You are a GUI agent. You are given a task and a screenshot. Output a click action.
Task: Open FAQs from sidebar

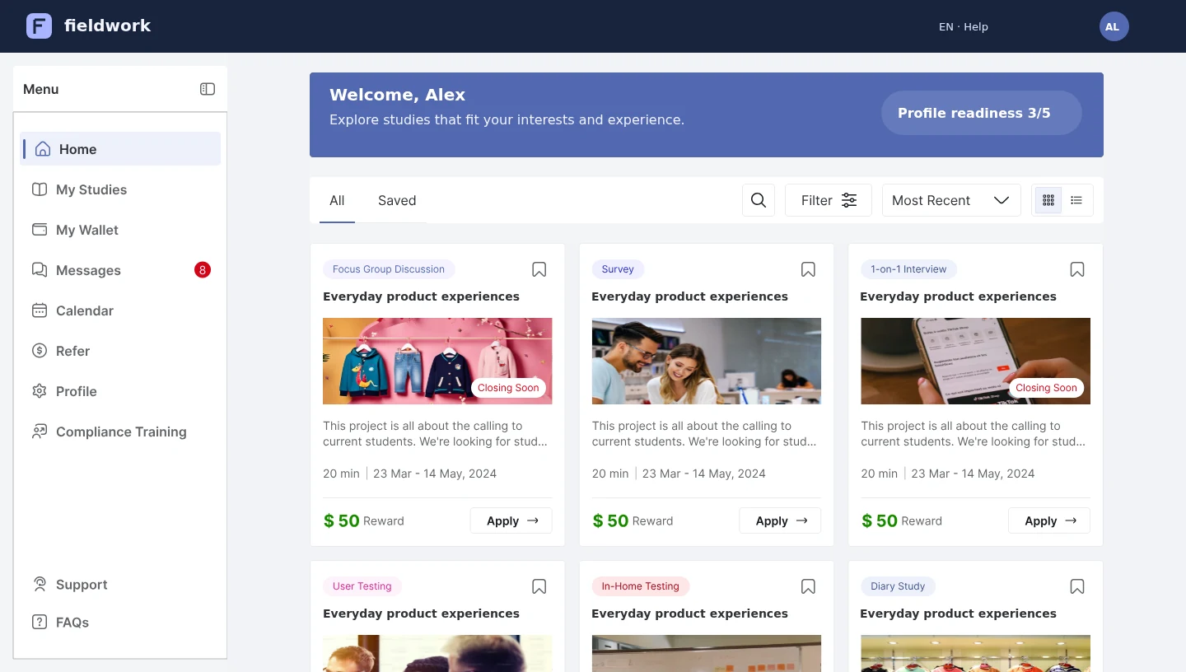coord(120,623)
